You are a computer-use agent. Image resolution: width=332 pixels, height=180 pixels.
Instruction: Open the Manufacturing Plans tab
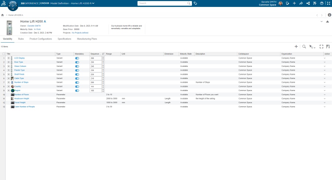tap(87, 39)
